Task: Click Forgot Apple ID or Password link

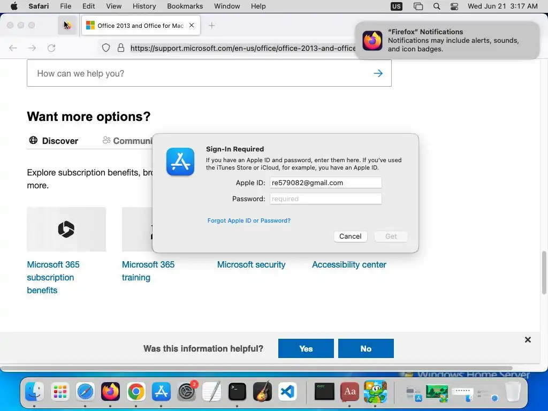Action: [x=249, y=220]
